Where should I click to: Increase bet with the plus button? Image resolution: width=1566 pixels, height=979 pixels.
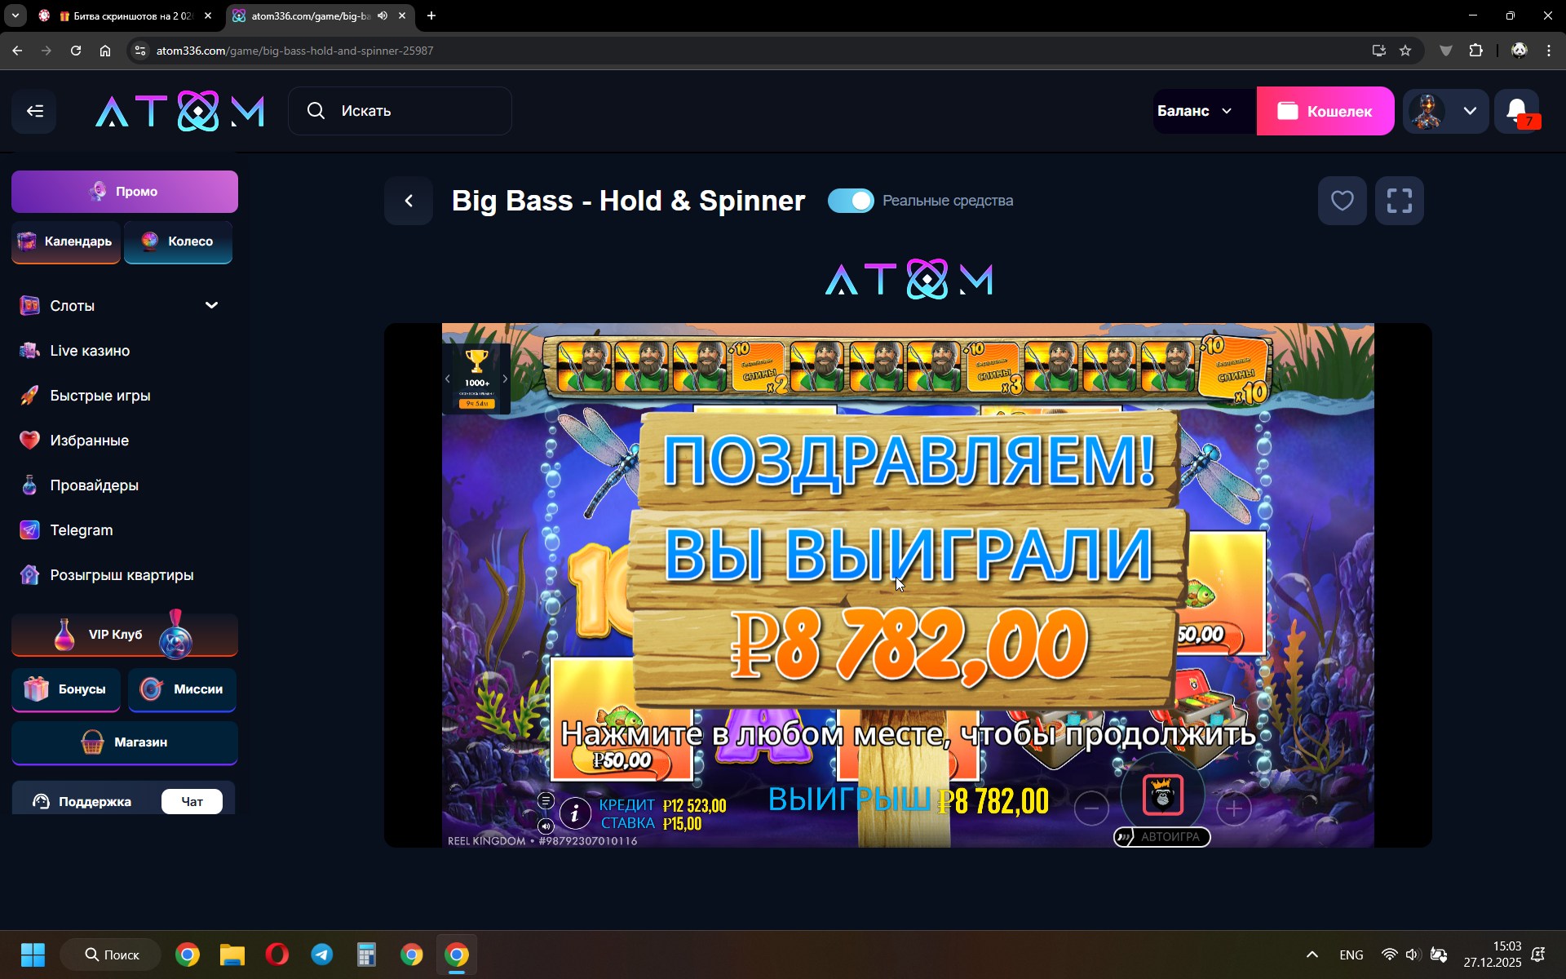1233,808
